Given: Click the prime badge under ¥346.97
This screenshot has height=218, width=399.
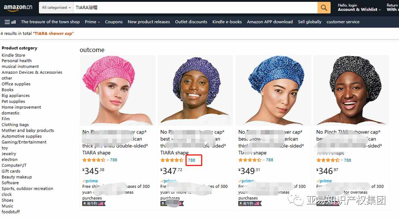Looking at the screenshot, I should (324, 181).
